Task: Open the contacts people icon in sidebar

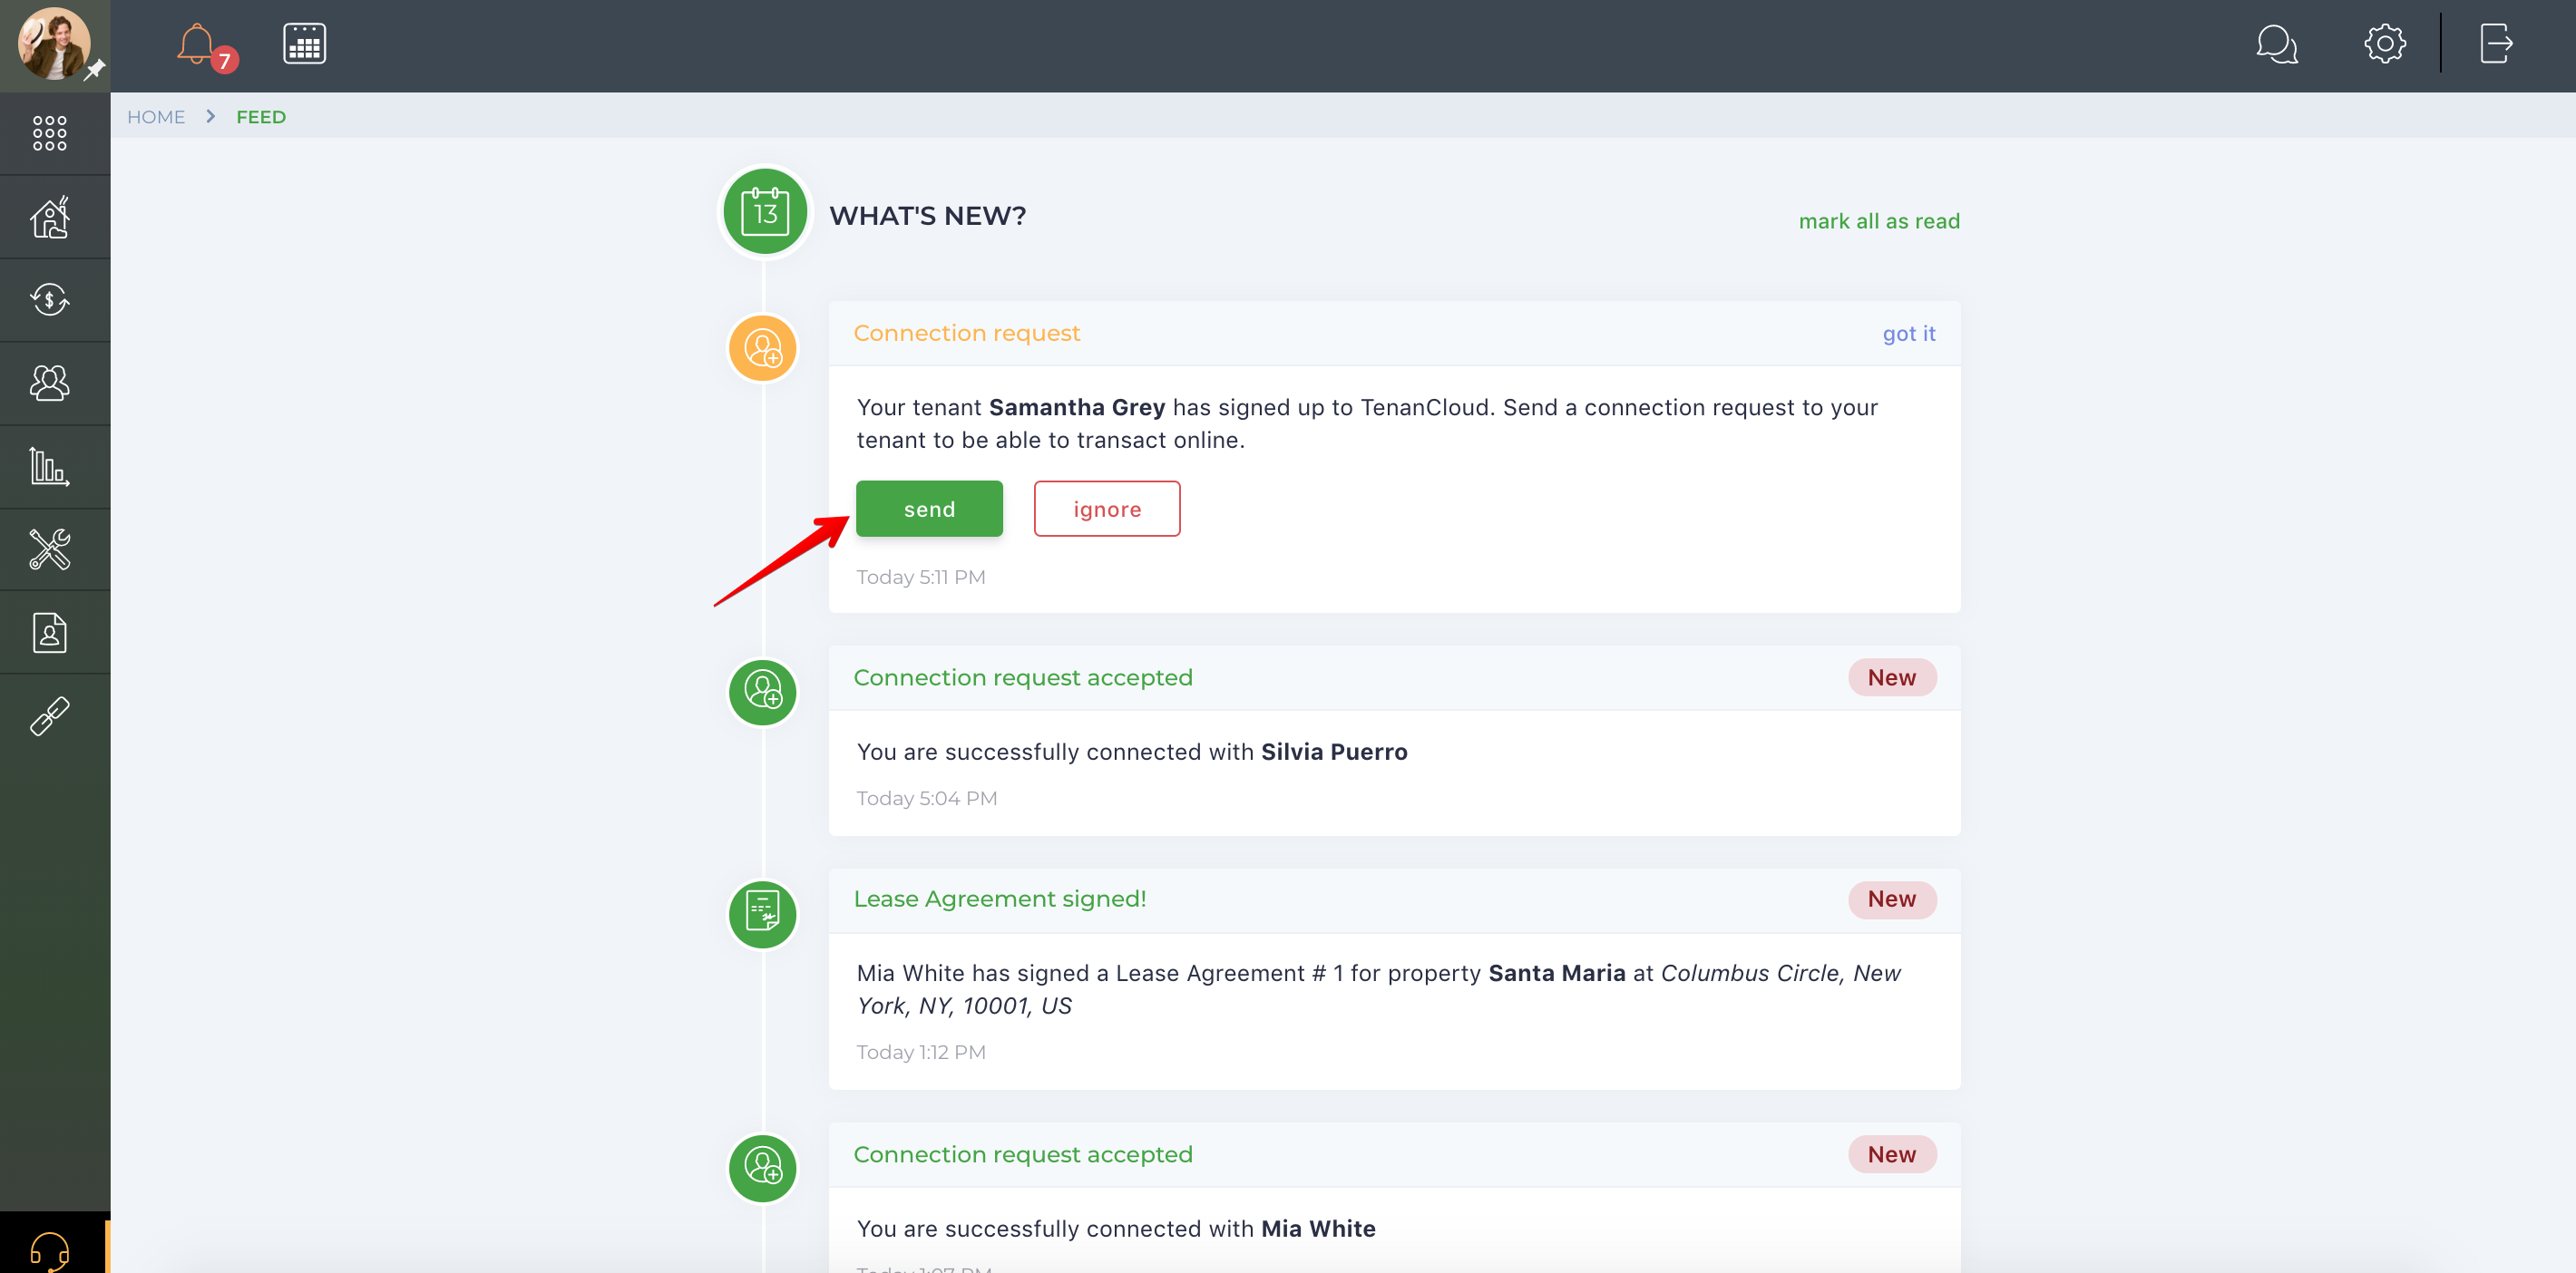Action: 49,383
